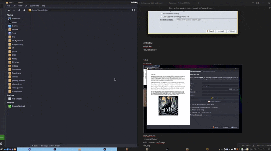Click the 'file/dir picker' line in the note
This screenshot has height=151, width=271.
pos(150,50)
